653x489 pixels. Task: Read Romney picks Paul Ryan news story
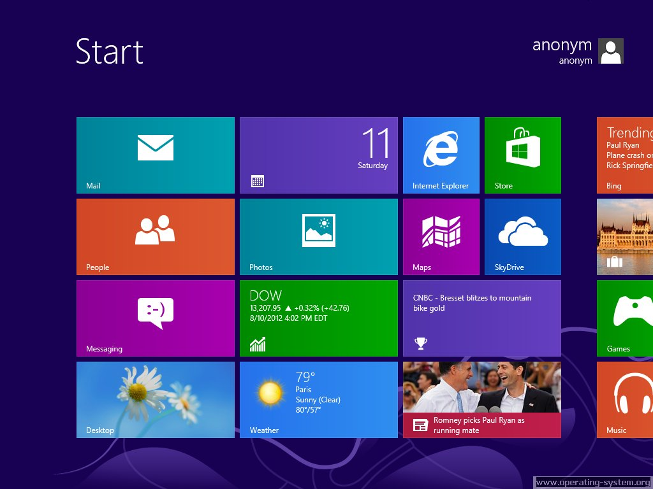(x=481, y=399)
